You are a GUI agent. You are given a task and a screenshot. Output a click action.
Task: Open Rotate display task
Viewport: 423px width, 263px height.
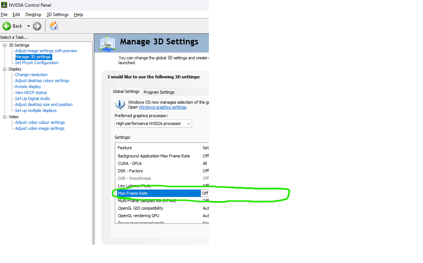pos(28,87)
